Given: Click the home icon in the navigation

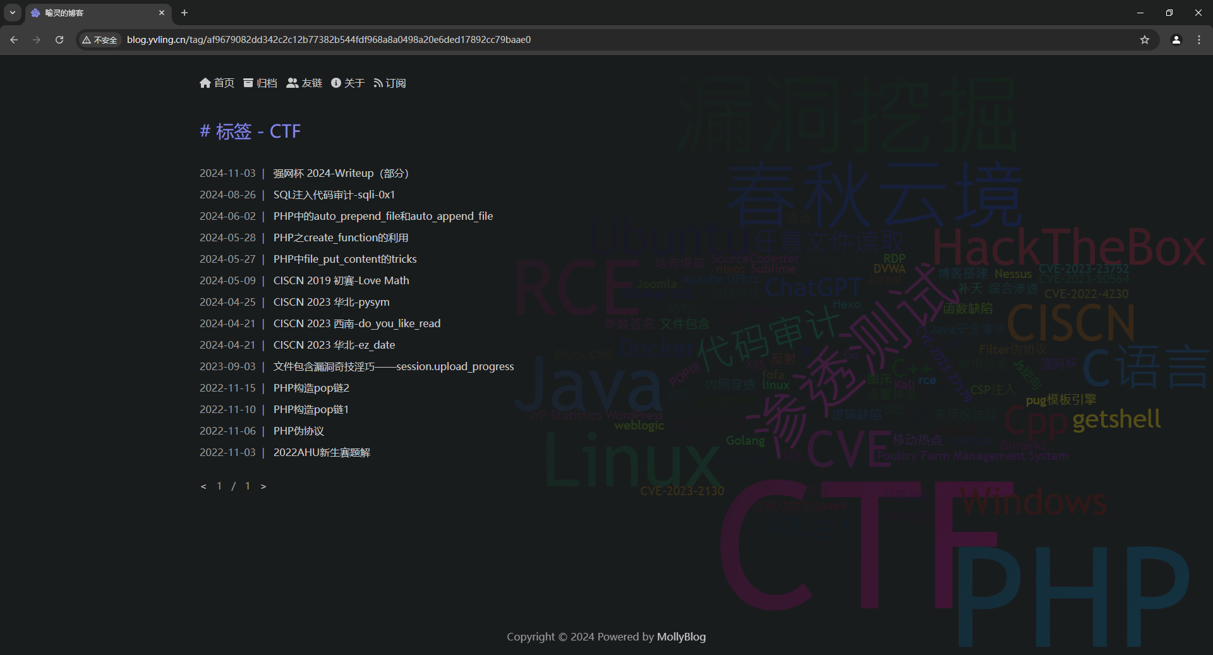Looking at the screenshot, I should click(205, 83).
